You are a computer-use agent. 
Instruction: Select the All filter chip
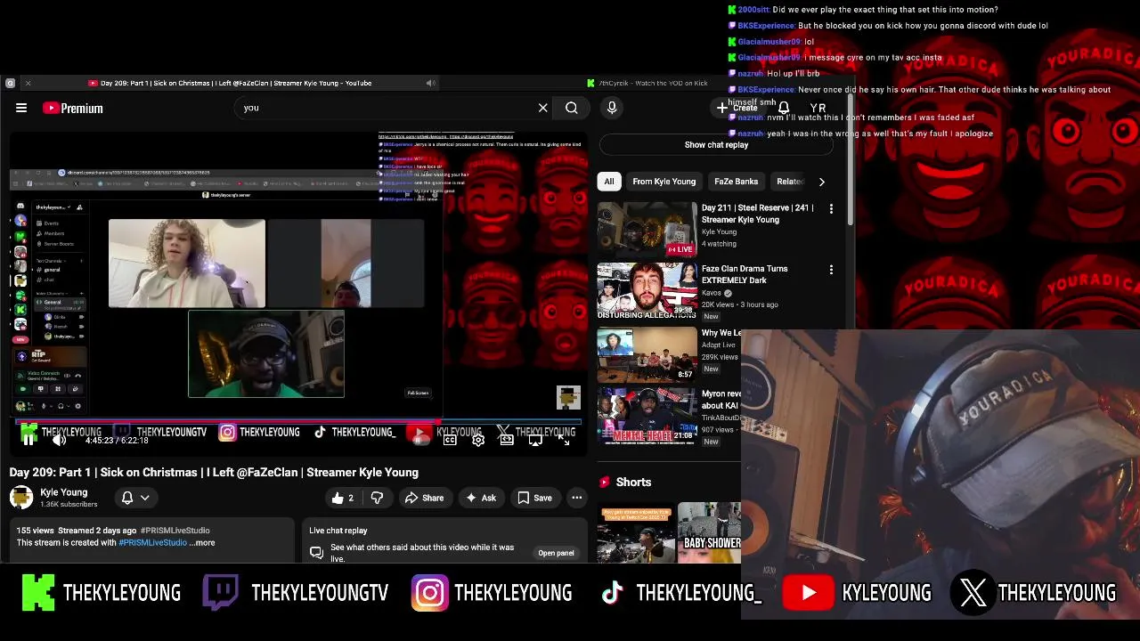point(609,182)
